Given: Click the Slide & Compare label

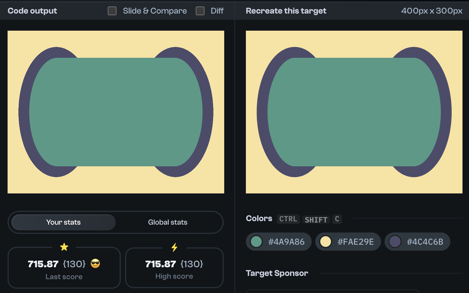Looking at the screenshot, I should 155,11.
